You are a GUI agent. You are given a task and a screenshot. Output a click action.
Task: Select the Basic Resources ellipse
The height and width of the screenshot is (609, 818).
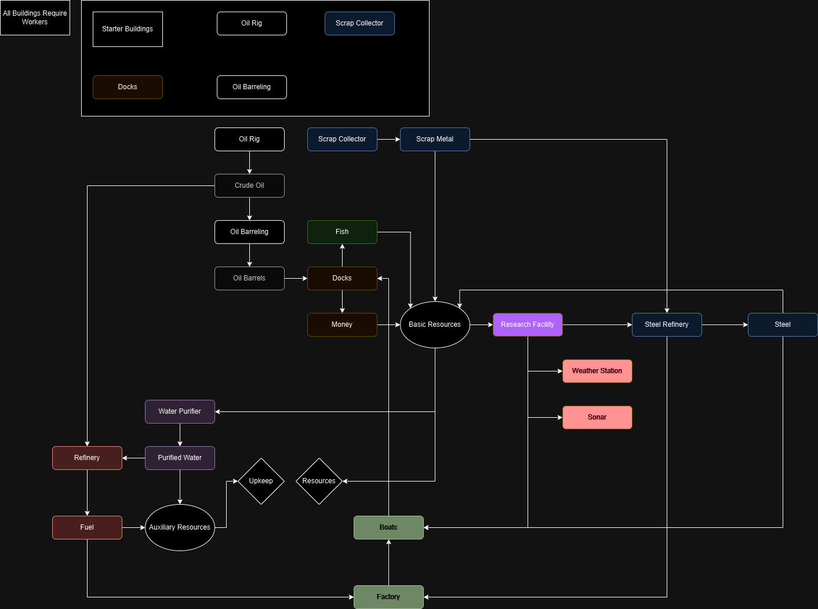click(x=435, y=324)
